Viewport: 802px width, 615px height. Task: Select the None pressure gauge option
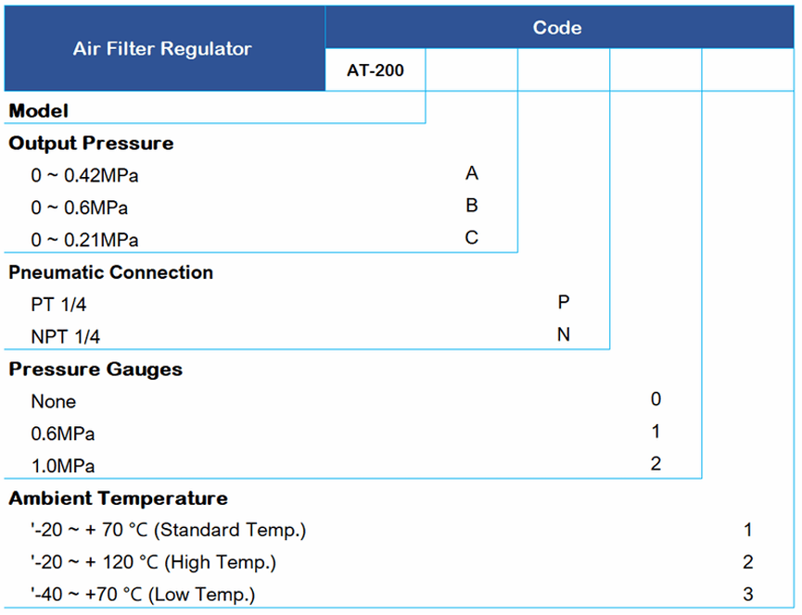coord(54,402)
